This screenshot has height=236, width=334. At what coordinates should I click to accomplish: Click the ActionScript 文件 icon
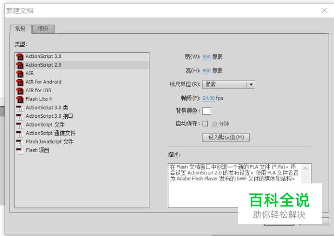[20, 125]
